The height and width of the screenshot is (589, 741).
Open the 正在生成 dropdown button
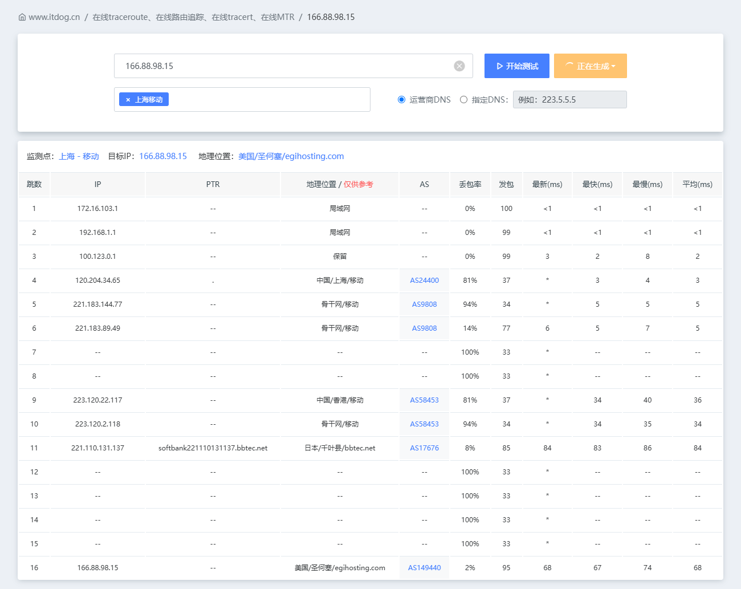point(591,66)
